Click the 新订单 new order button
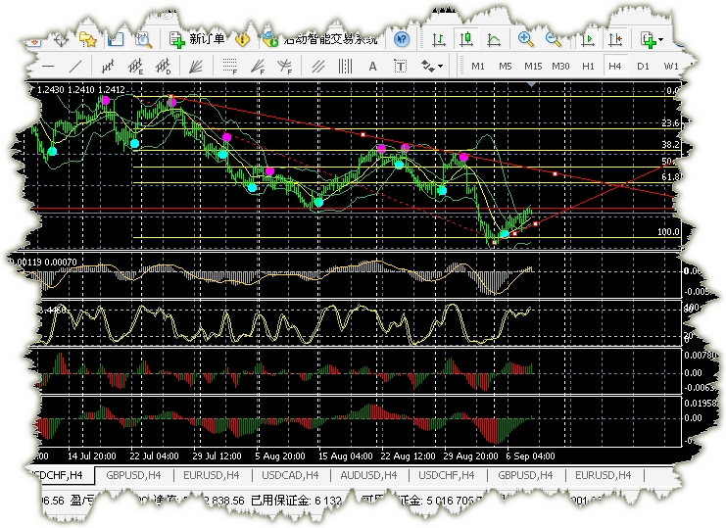 click(197, 39)
